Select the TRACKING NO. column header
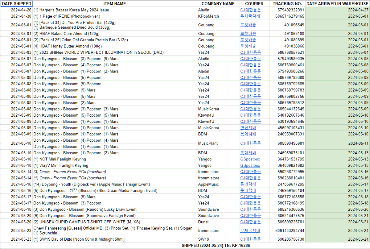The height and width of the screenshot is (249, 370). pyautogui.click(x=287, y=4)
